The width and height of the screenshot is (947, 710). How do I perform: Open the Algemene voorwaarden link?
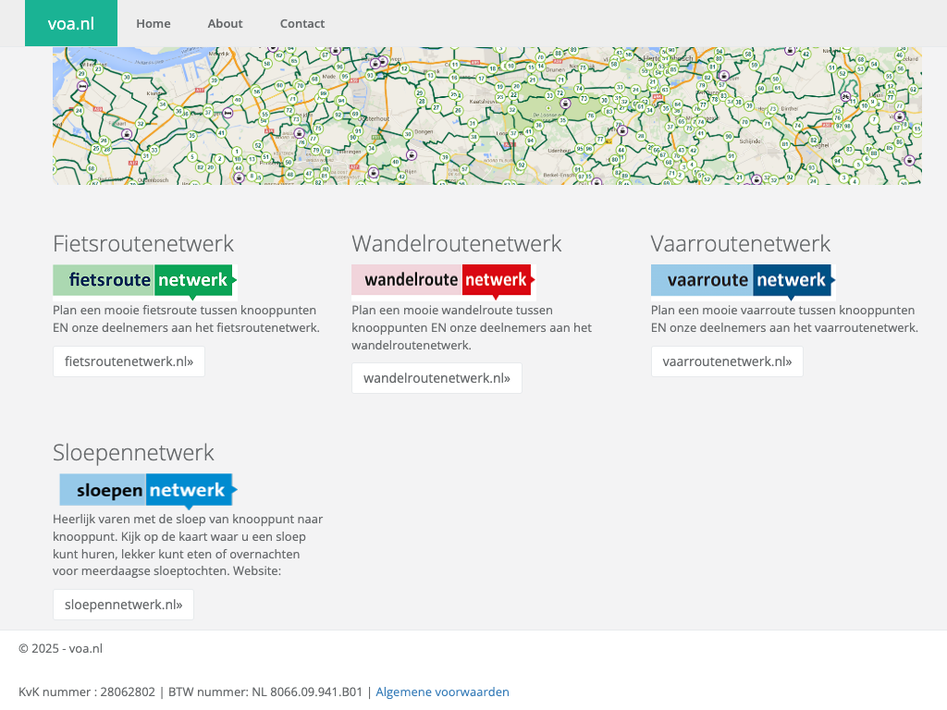tap(442, 692)
